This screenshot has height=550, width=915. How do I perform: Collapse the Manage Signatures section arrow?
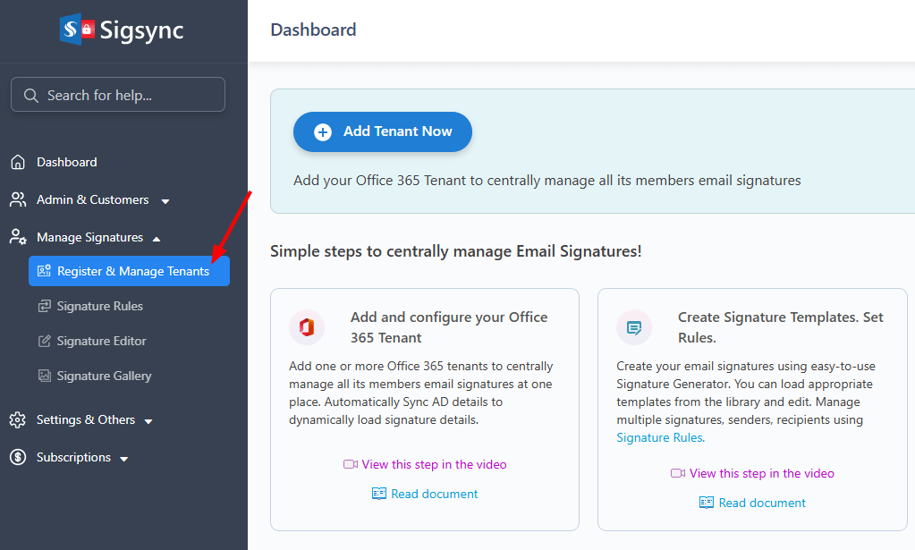coord(157,238)
